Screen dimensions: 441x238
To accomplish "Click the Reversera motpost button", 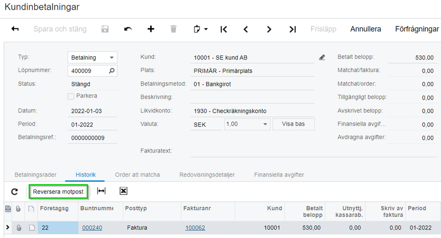I will tap(58, 192).
